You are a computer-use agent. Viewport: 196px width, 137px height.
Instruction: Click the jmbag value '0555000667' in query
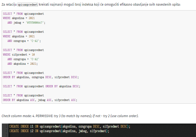click(x=35, y=23)
